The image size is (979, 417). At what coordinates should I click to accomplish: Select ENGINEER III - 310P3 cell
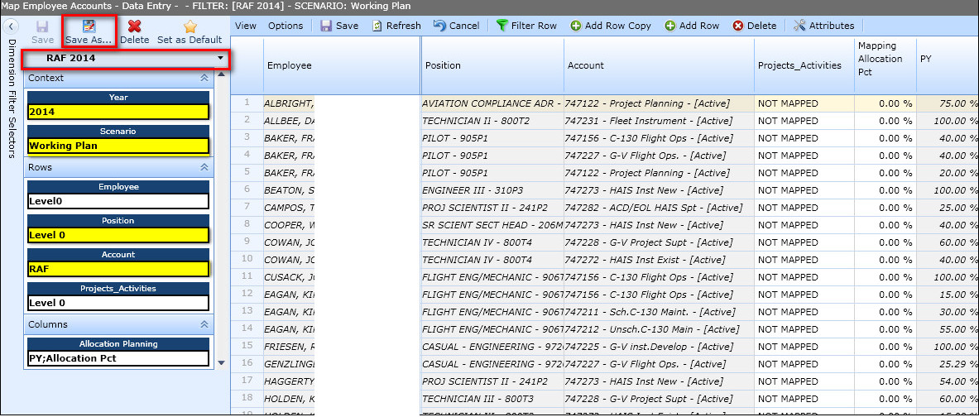[x=492, y=189]
